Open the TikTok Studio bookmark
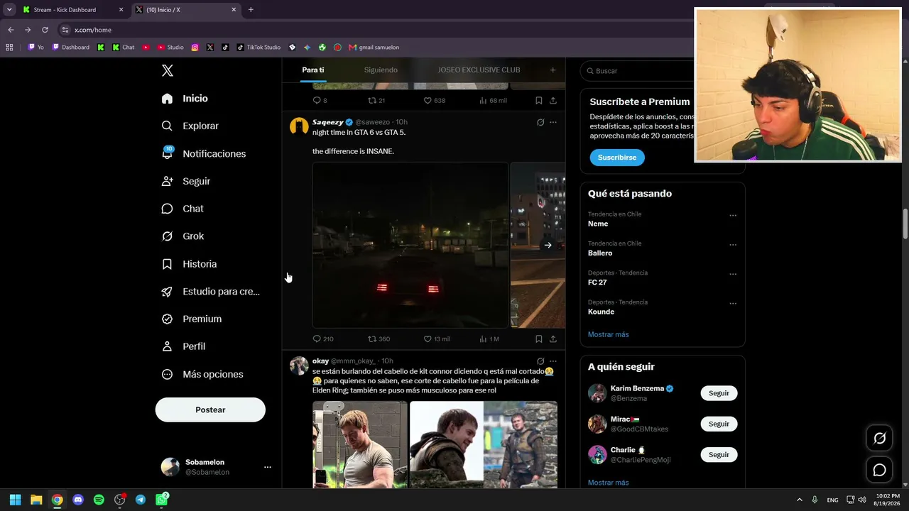This screenshot has width=909, height=511. pos(258,48)
